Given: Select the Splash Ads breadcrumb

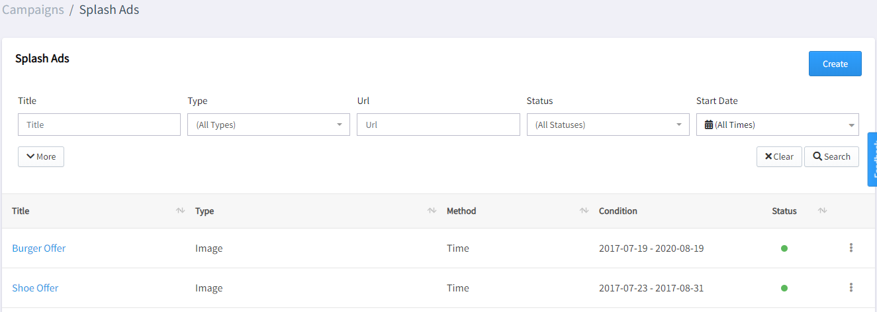Looking at the screenshot, I should coord(109,10).
